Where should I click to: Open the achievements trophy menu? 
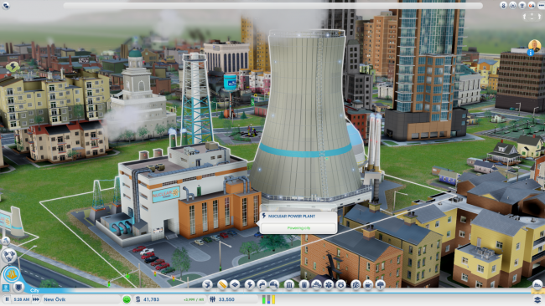(522, 5)
